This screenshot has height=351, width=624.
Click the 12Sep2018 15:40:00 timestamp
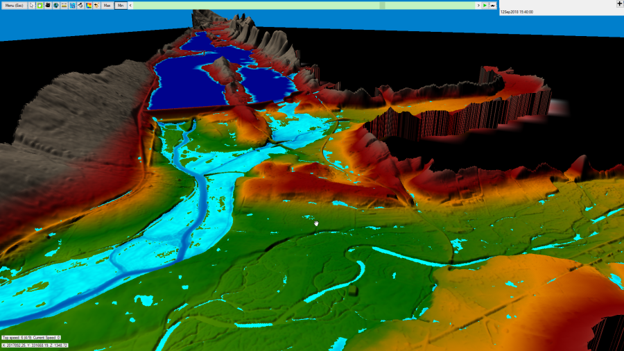click(x=518, y=12)
